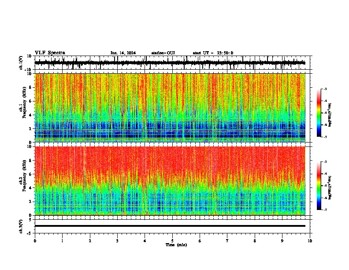The height and width of the screenshot is (270, 349).
Task: Click the ch.1 "Frequency (kHz)" axis label
Action: coord(24,103)
